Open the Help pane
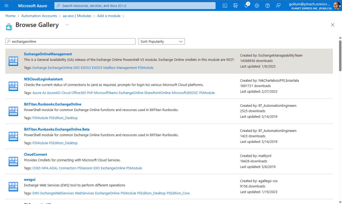 (x=267, y=5)
